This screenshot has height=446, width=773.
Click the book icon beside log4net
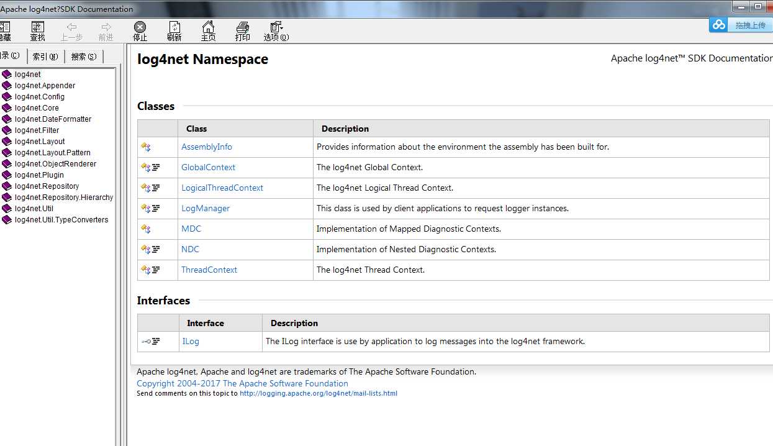7,75
